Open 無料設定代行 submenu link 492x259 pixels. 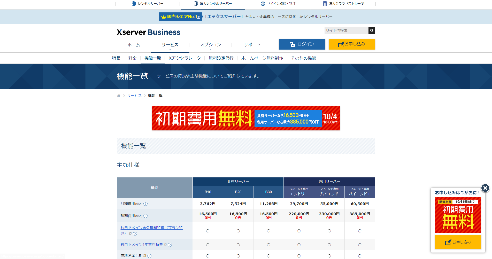221,58
